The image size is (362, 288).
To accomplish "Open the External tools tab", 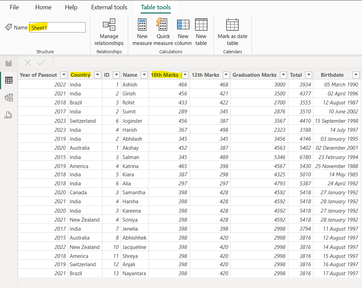I will 109,7.
